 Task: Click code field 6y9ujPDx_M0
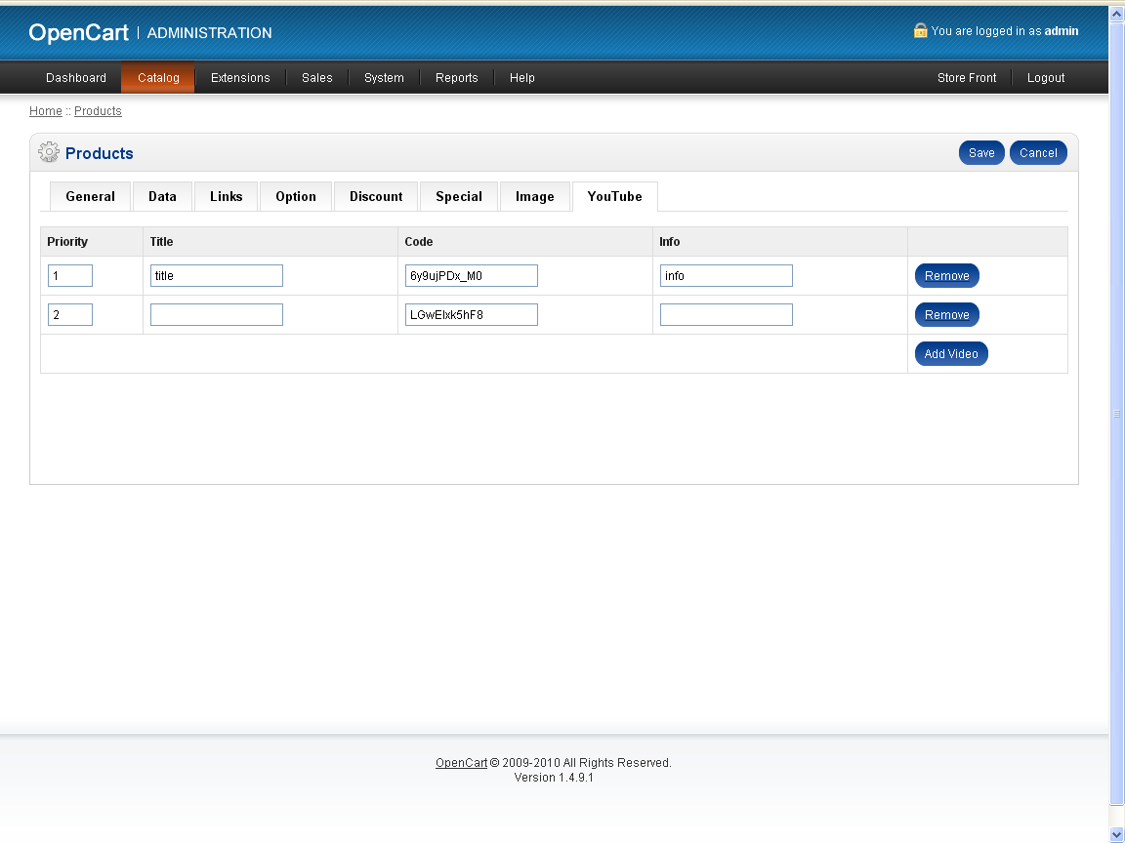coord(472,276)
